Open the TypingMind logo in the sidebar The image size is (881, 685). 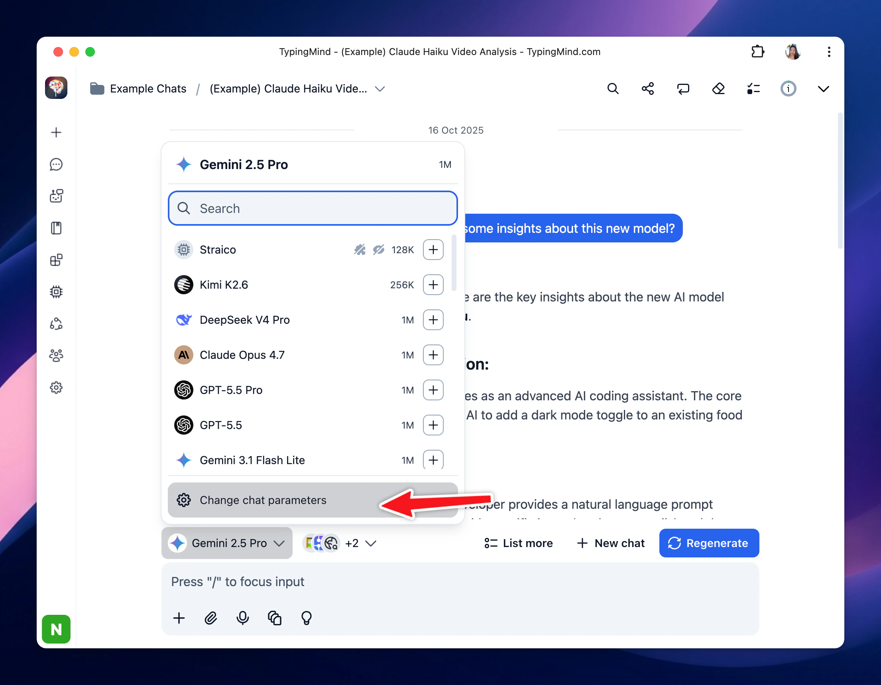tap(56, 88)
